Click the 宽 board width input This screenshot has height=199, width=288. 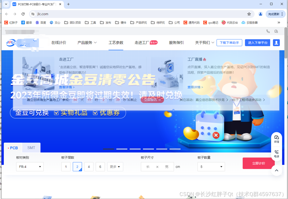166,167
